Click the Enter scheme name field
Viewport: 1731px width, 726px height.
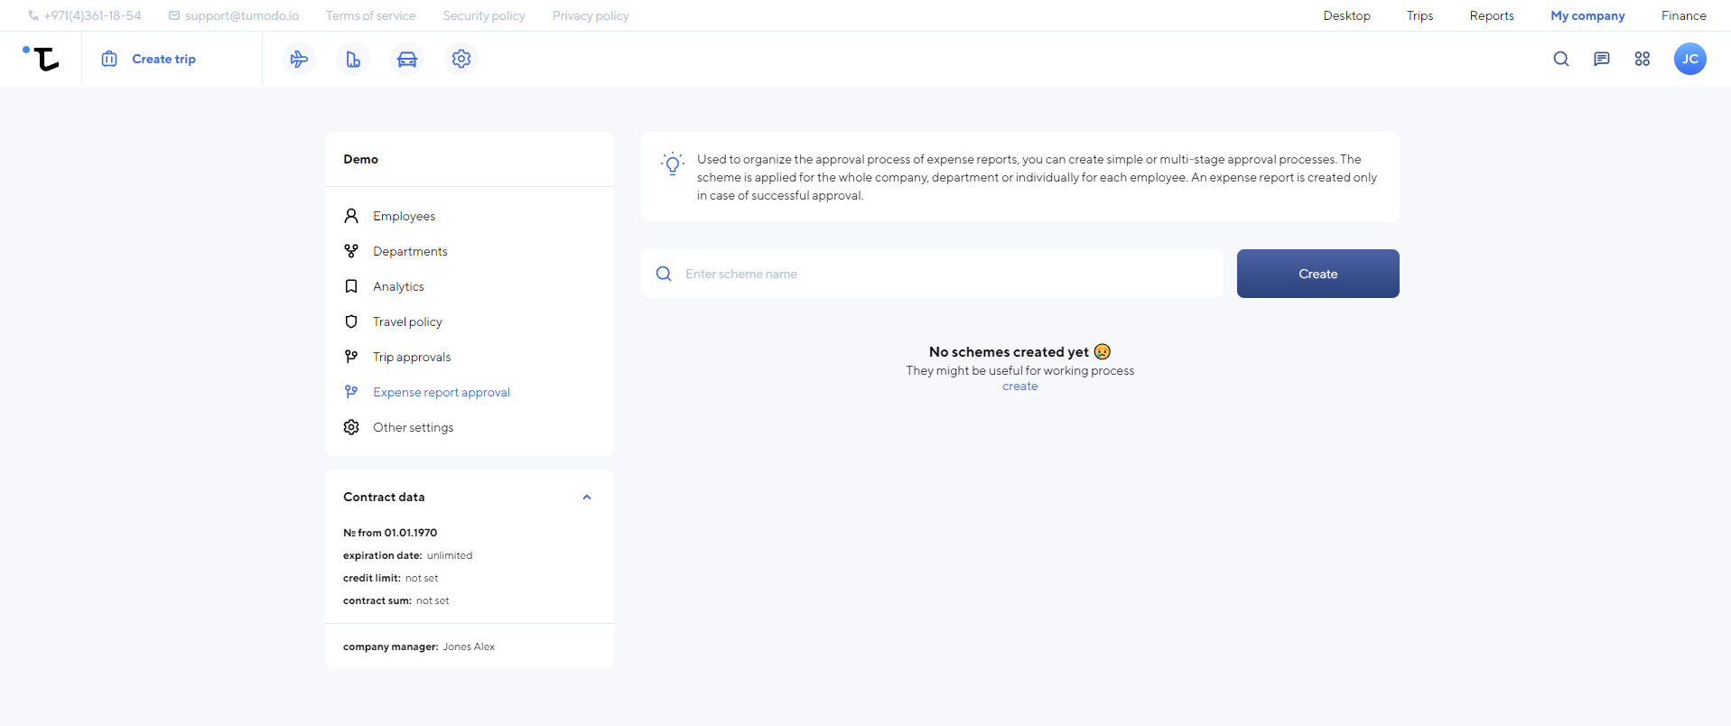coord(948,274)
